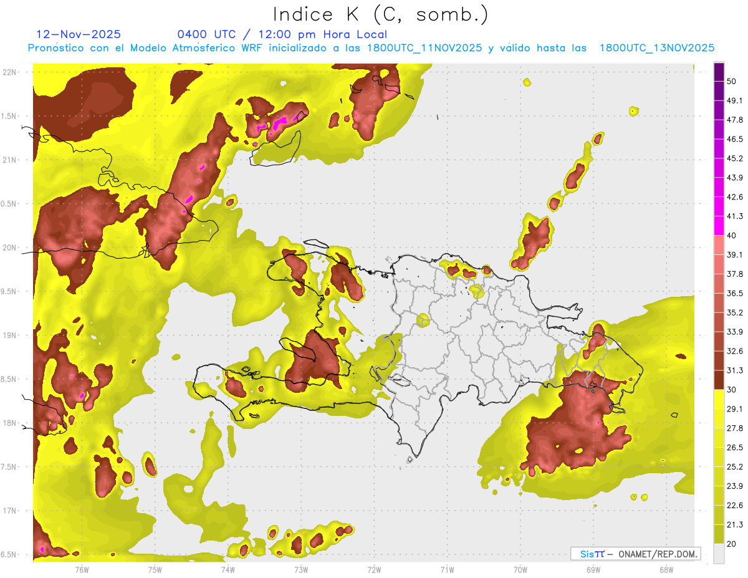
Task: Click the colorbar value '33.9'
Action: (736, 332)
